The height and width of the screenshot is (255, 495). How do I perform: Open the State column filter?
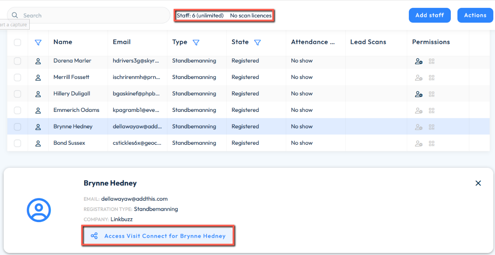pyautogui.click(x=257, y=42)
